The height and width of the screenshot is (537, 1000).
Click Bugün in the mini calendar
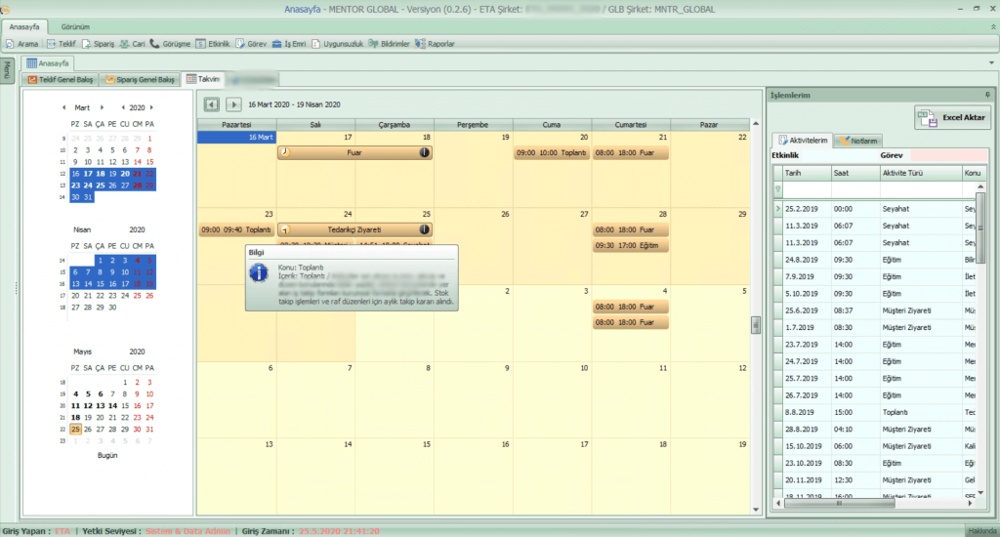[x=107, y=455]
